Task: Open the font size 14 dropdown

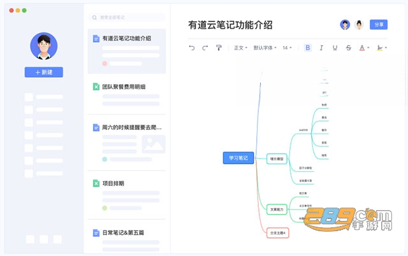Action: point(288,48)
